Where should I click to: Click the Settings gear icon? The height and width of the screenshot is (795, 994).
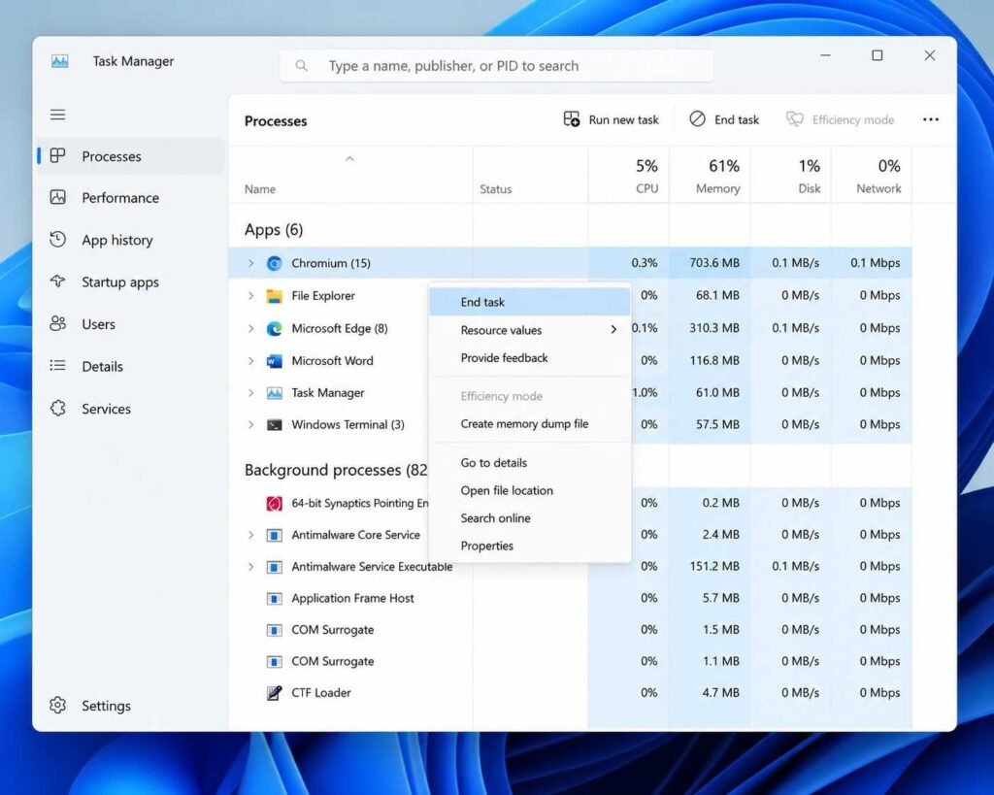[x=57, y=705]
